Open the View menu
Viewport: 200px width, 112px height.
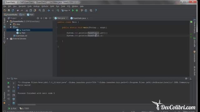point(15,6)
